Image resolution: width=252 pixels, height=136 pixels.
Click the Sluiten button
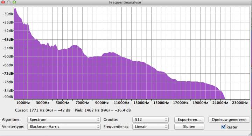(189, 127)
